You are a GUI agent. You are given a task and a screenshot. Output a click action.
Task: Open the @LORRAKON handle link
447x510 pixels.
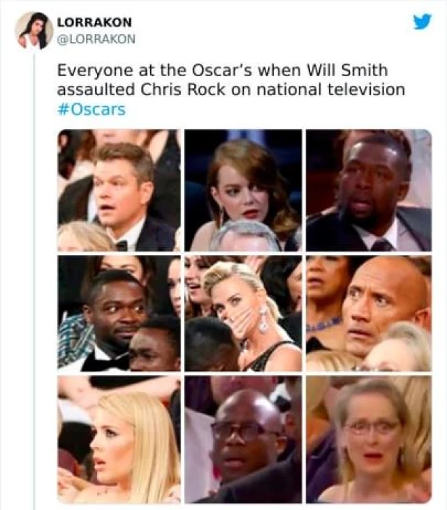tap(96, 38)
